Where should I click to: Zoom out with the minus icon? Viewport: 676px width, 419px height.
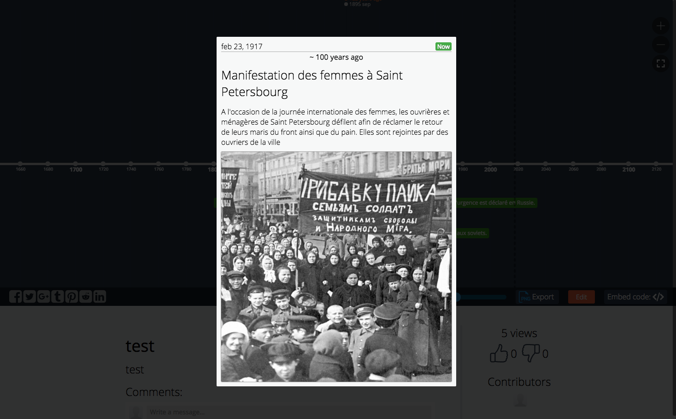click(x=661, y=45)
